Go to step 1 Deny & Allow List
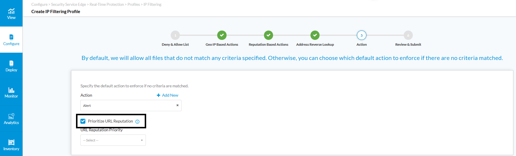 tap(175, 35)
